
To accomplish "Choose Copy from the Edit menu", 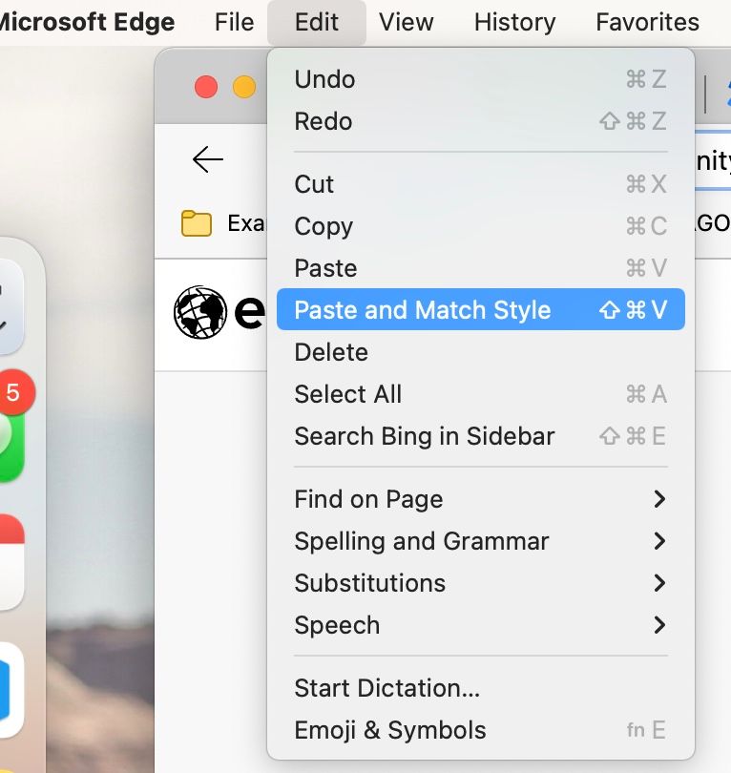I will [481, 226].
